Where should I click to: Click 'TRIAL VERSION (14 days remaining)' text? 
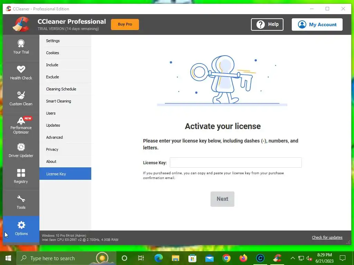tap(68, 29)
